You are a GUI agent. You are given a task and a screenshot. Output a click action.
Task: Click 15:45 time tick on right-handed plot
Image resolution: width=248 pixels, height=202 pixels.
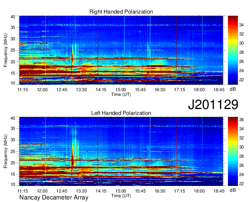tap(140, 90)
